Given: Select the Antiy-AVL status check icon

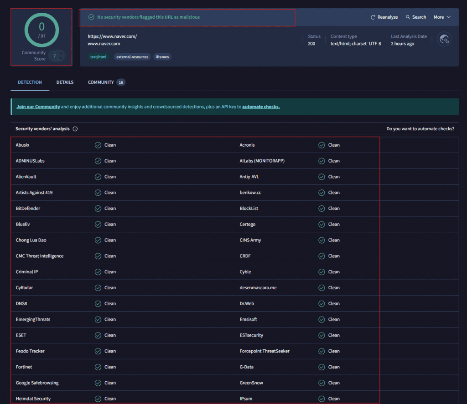Looking at the screenshot, I should [322, 177].
